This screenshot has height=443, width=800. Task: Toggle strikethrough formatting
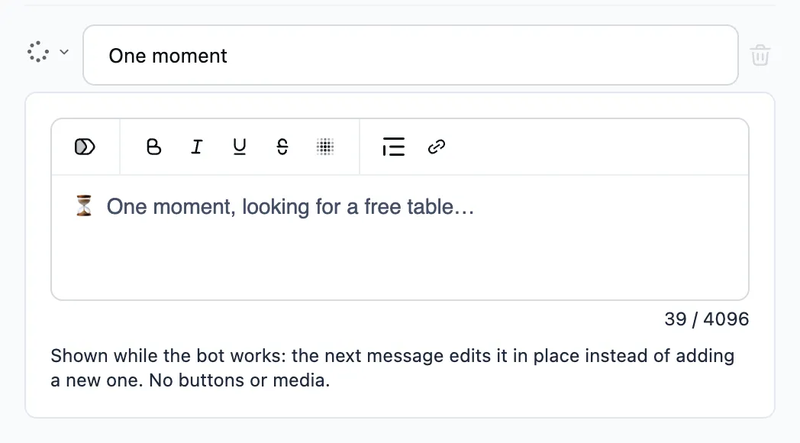point(282,147)
